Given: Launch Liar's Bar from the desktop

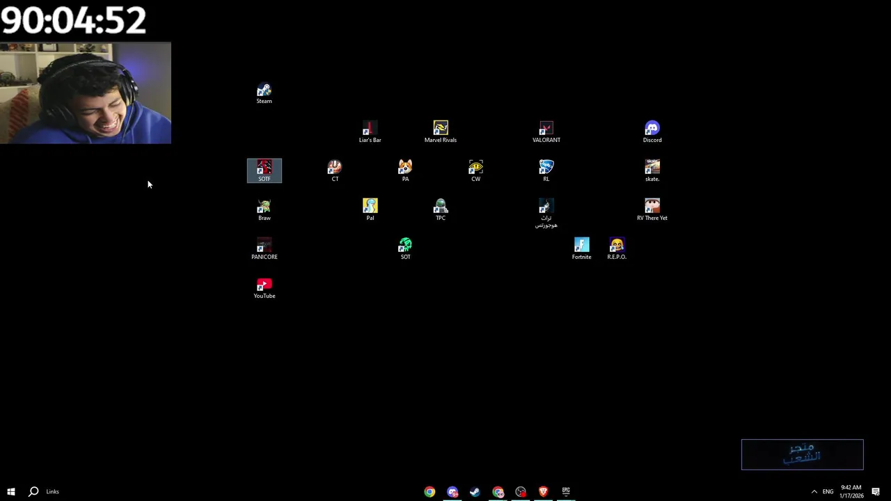Looking at the screenshot, I should [370, 132].
